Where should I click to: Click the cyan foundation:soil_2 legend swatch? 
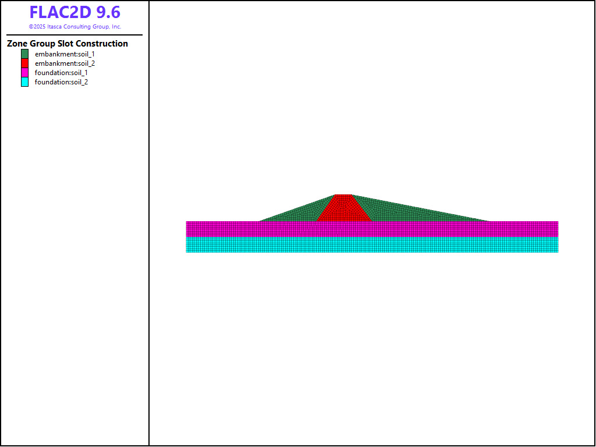pyautogui.click(x=24, y=82)
